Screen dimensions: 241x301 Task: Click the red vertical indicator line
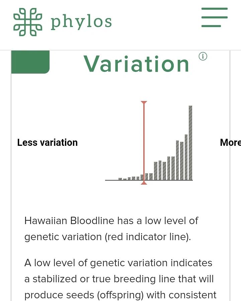[x=144, y=142]
